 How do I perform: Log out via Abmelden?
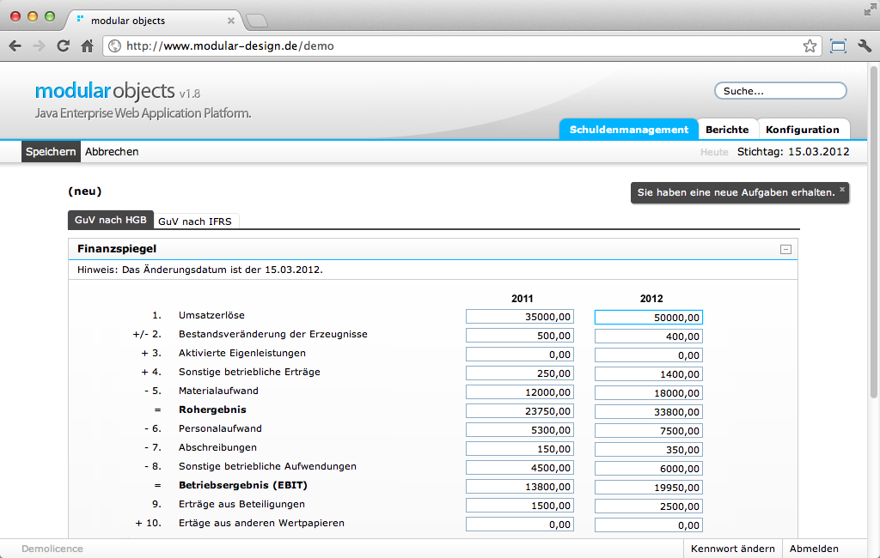click(814, 549)
